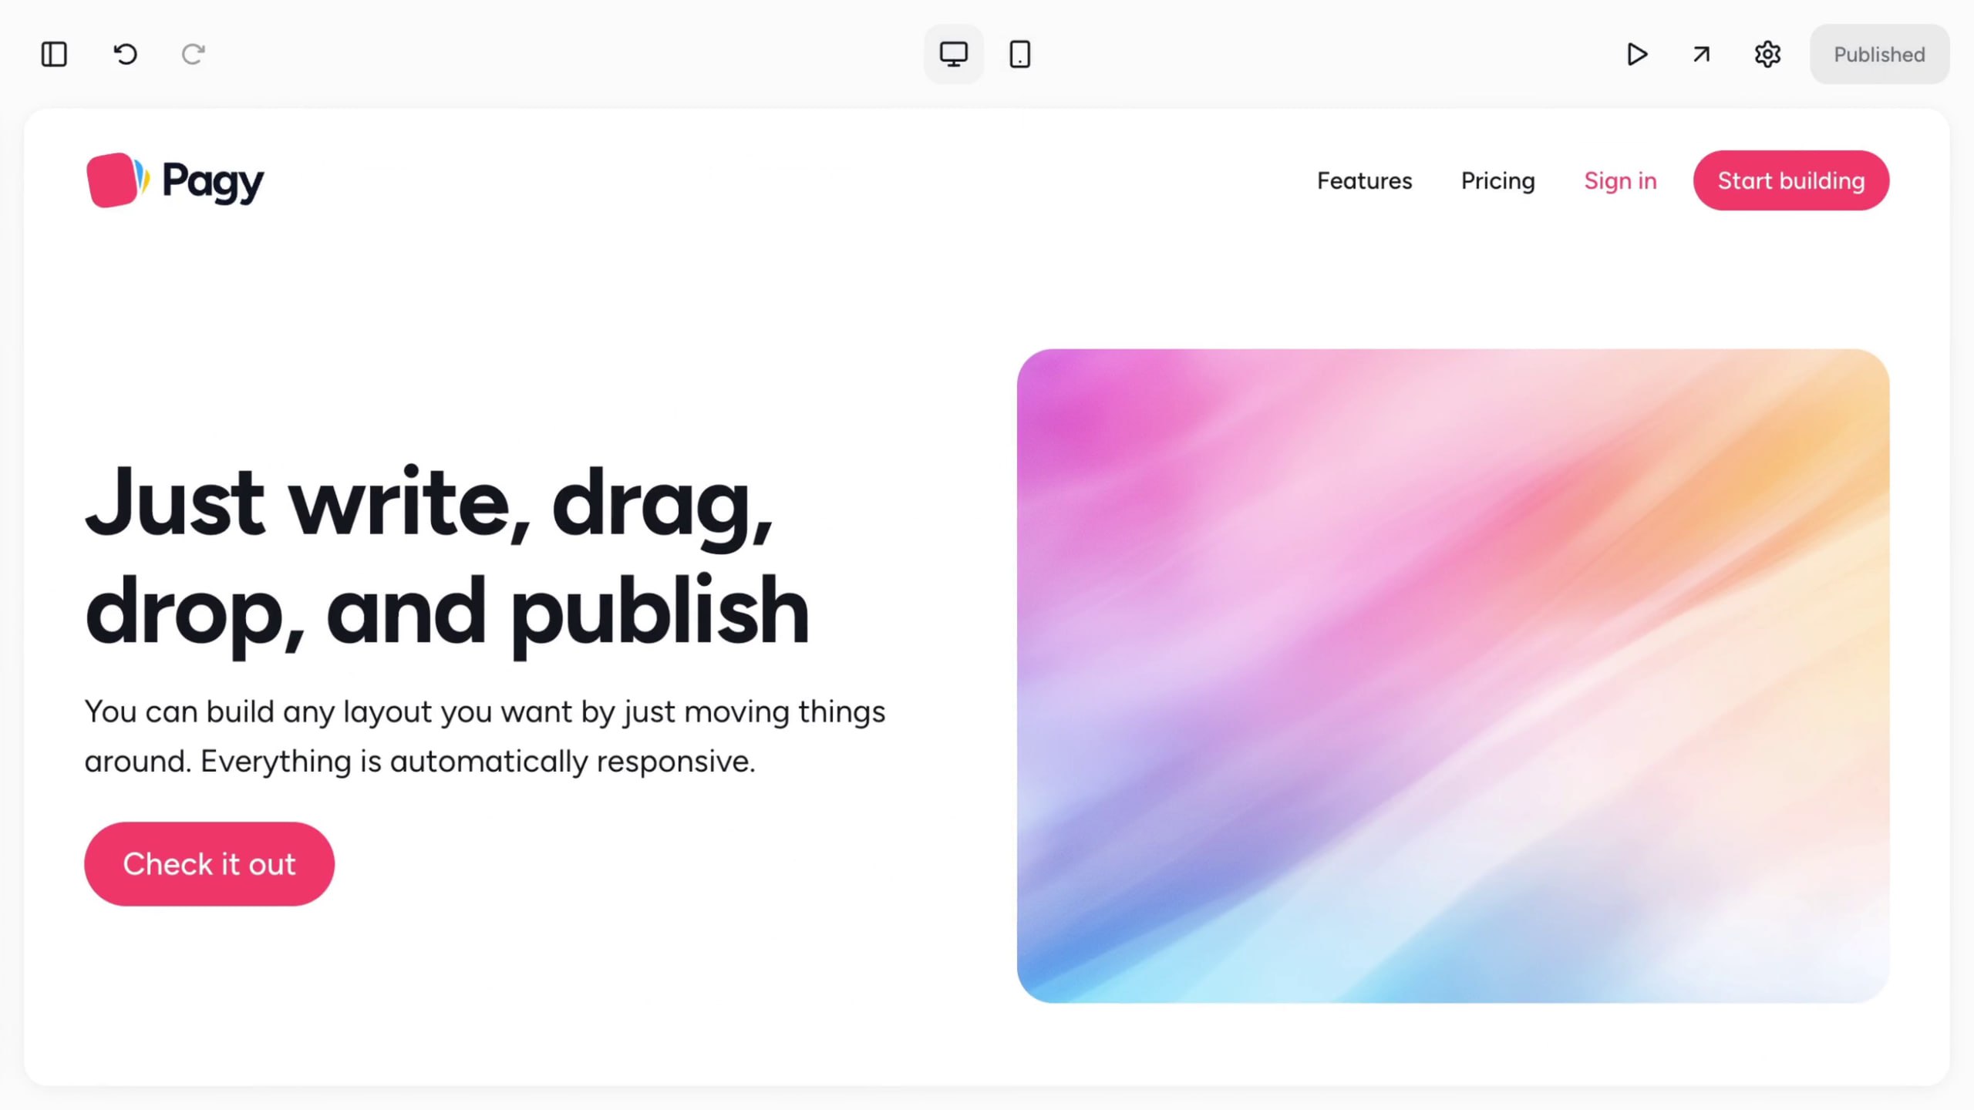This screenshot has width=1974, height=1110.
Task: Switch to desktop preview mode
Action: point(953,55)
